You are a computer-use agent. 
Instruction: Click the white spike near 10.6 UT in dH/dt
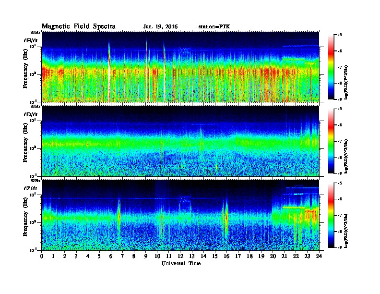click(164, 73)
